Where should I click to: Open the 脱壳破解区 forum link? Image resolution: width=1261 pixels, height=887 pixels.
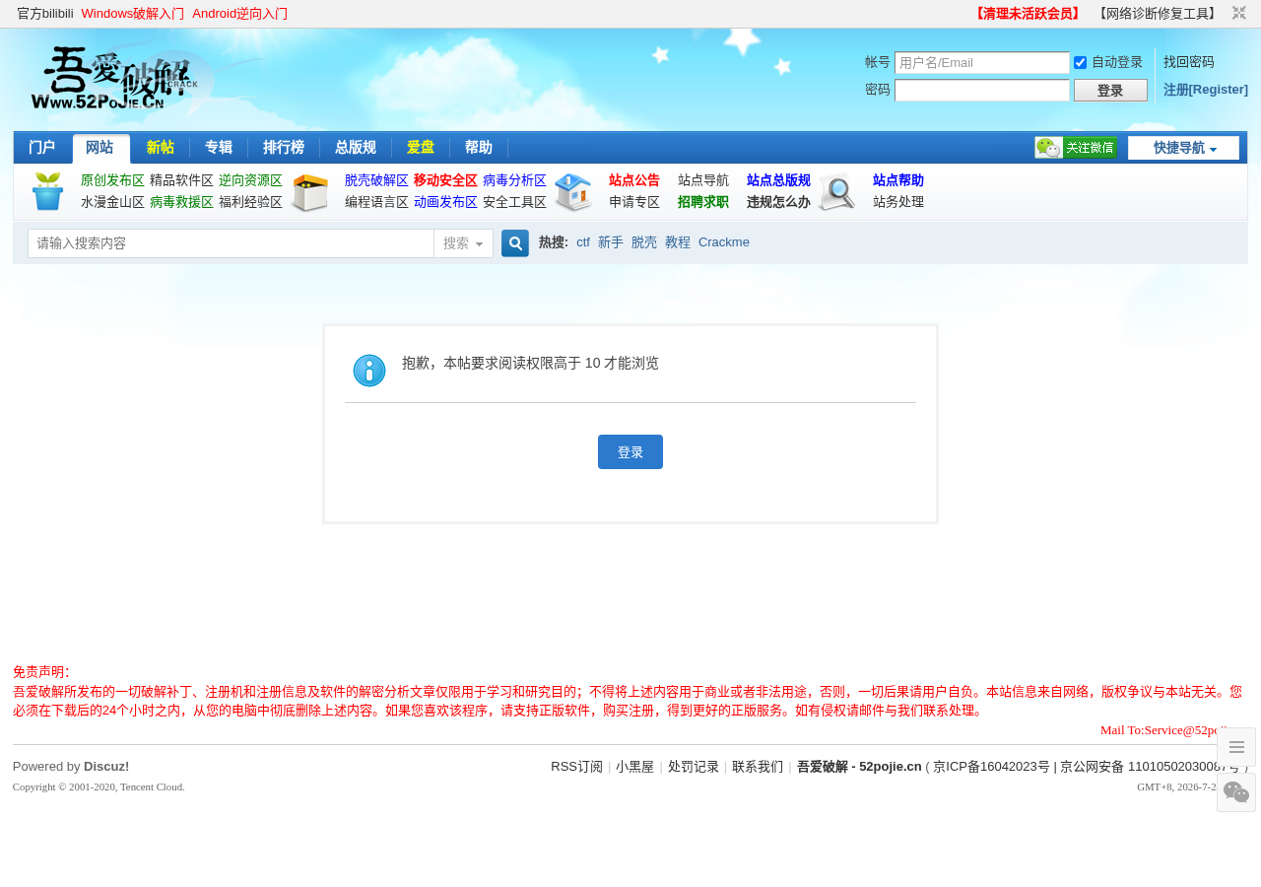tap(376, 180)
